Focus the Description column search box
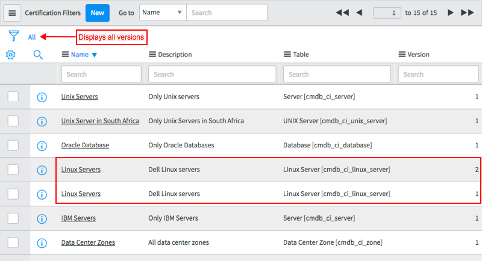Screen dimensions: 482x261 point(212,74)
